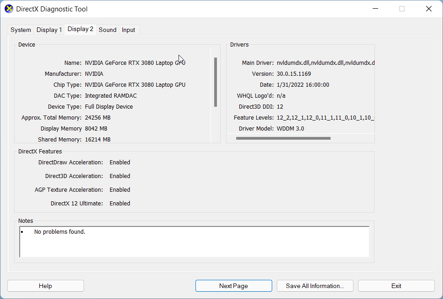This screenshot has height=299, width=443.
Task: Click the DirectX 12 Ultimate Enabled status
Action: click(x=120, y=203)
